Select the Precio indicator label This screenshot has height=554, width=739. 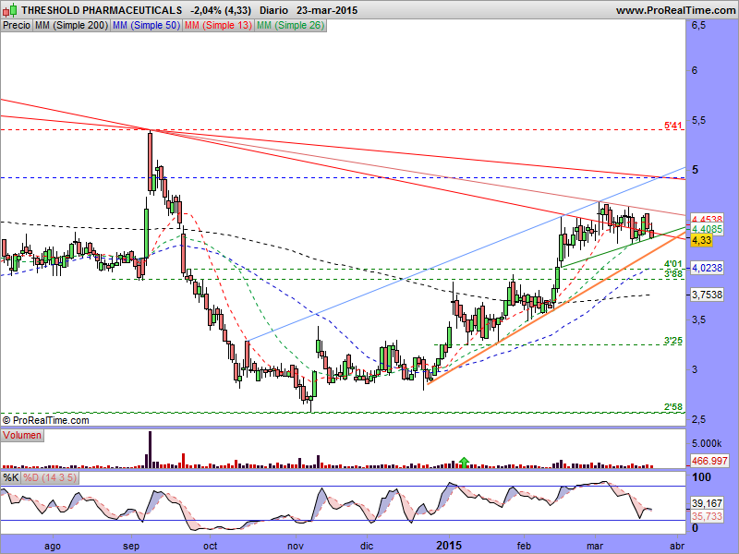tap(17, 26)
